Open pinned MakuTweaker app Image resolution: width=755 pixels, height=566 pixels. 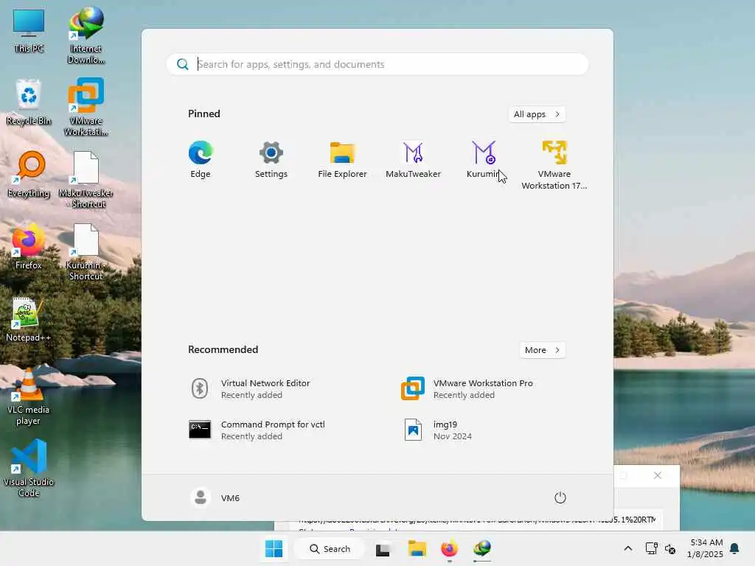click(413, 160)
